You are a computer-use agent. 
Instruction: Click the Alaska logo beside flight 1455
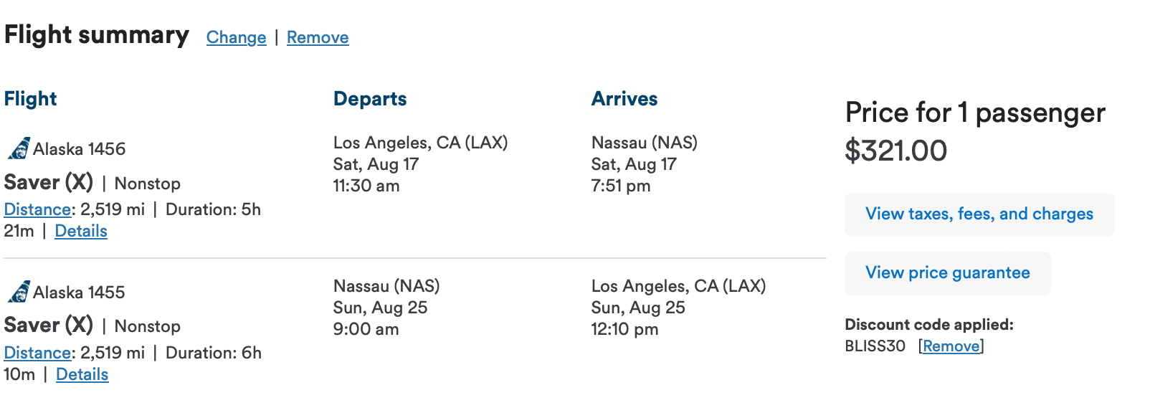[19, 292]
